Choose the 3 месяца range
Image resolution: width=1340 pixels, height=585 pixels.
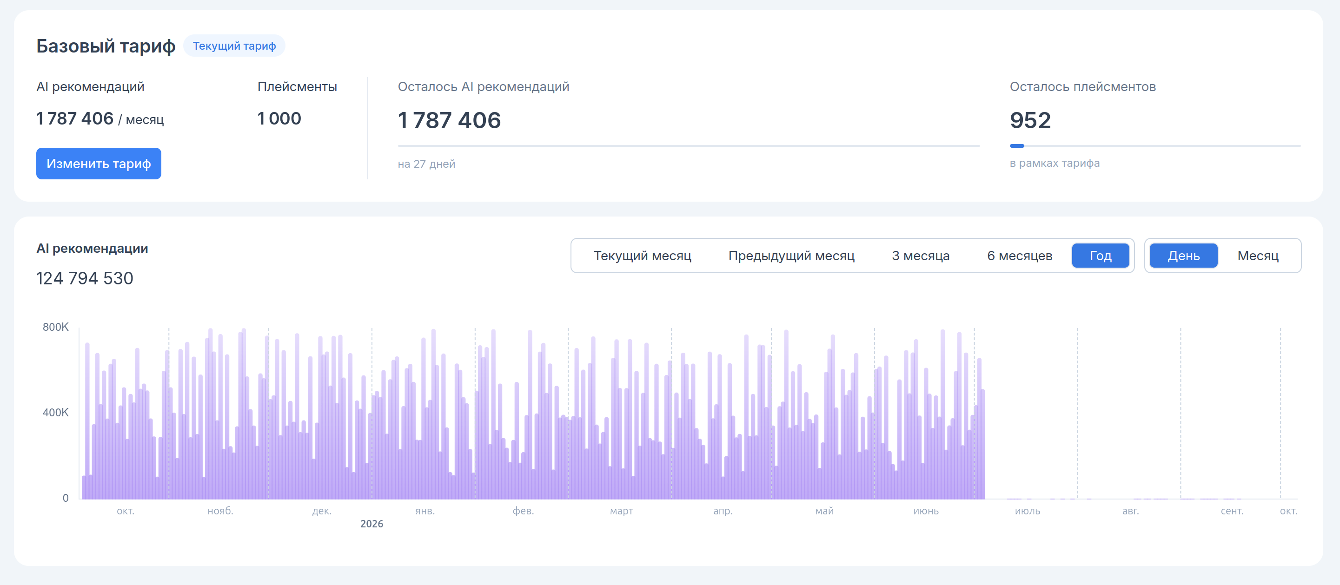click(x=921, y=256)
